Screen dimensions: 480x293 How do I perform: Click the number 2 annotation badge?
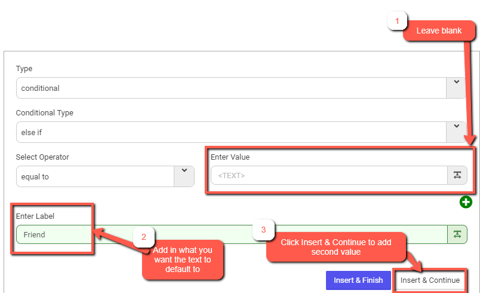(x=143, y=237)
